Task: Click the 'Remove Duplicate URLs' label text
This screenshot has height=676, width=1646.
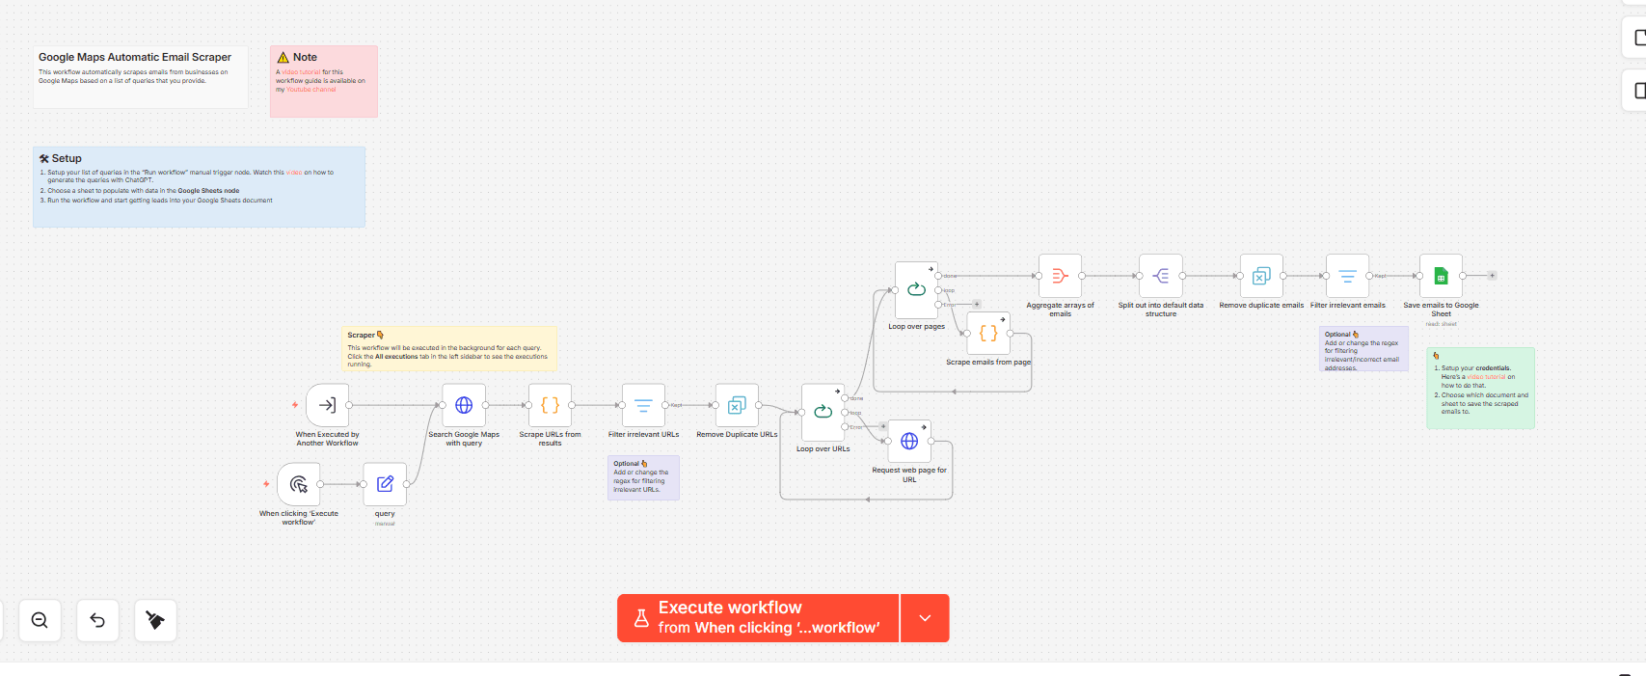Action: [x=737, y=435]
